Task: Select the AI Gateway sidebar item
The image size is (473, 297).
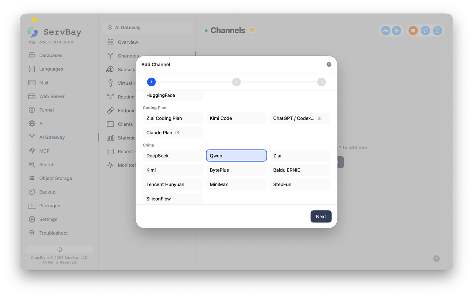Action: pyautogui.click(x=59, y=137)
